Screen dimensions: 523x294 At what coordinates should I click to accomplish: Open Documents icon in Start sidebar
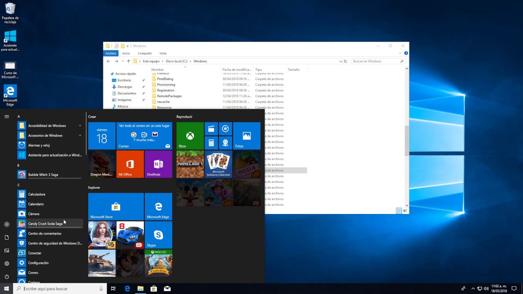tap(7, 237)
